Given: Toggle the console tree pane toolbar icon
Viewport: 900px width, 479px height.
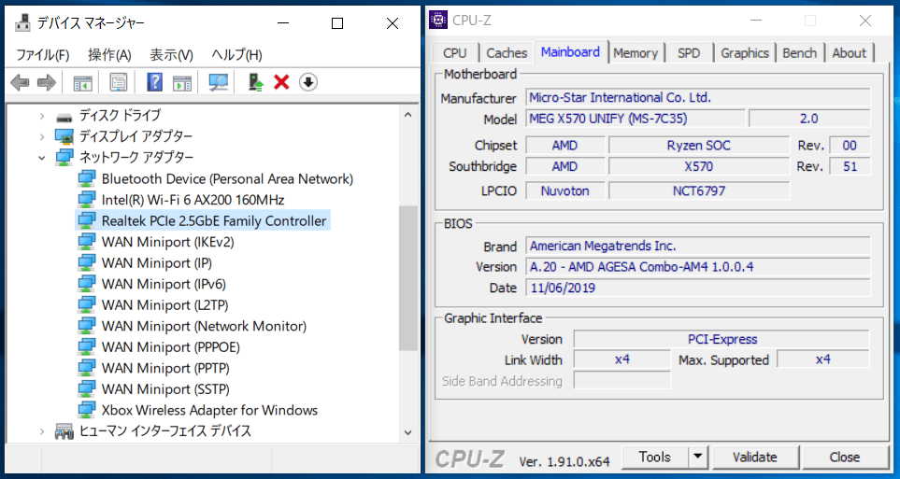Looking at the screenshot, I should point(82,82).
